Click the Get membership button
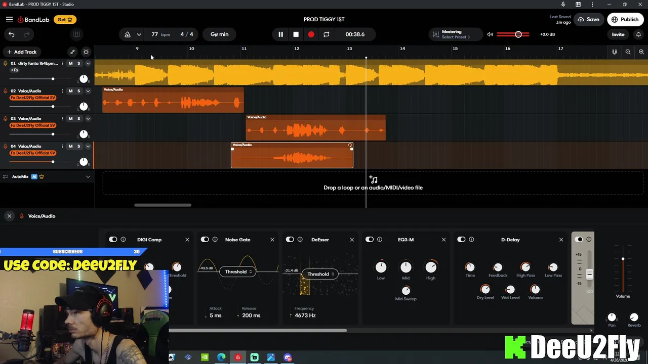 pyautogui.click(x=65, y=20)
